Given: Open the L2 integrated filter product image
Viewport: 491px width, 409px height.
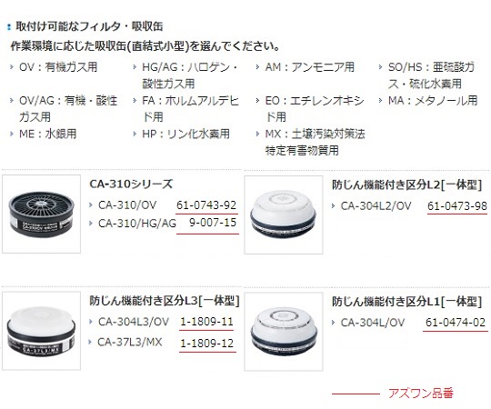Looking at the screenshot, I should (284, 214).
